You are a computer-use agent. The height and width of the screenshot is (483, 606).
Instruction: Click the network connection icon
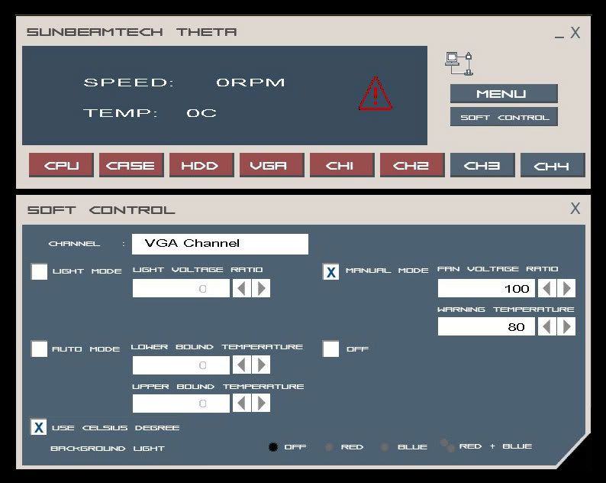[459, 63]
